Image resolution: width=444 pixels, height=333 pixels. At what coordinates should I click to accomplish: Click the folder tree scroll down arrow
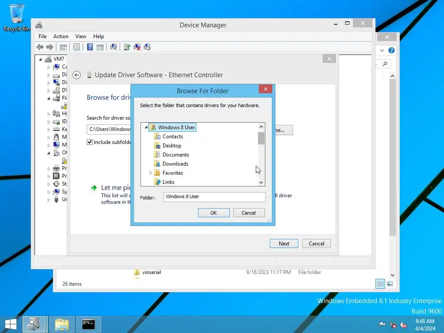click(261, 183)
